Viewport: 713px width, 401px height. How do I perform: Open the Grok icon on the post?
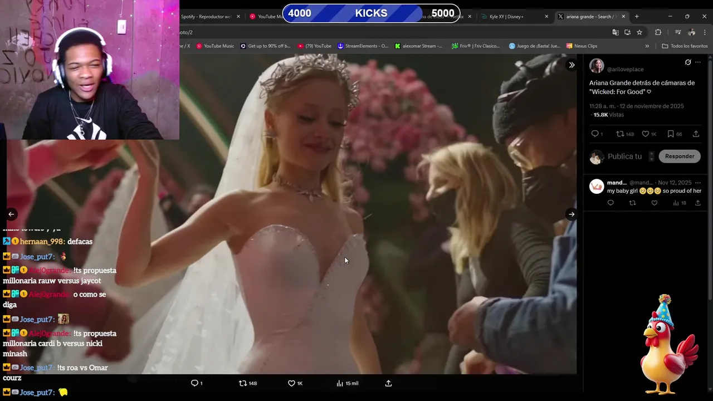coord(688,62)
